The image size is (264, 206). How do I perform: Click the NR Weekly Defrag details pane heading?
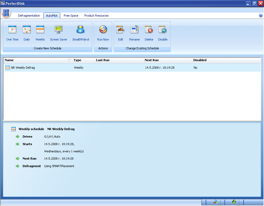[61, 129]
